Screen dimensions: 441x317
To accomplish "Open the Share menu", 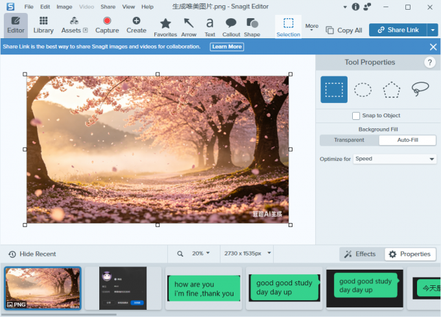I will [108, 6].
